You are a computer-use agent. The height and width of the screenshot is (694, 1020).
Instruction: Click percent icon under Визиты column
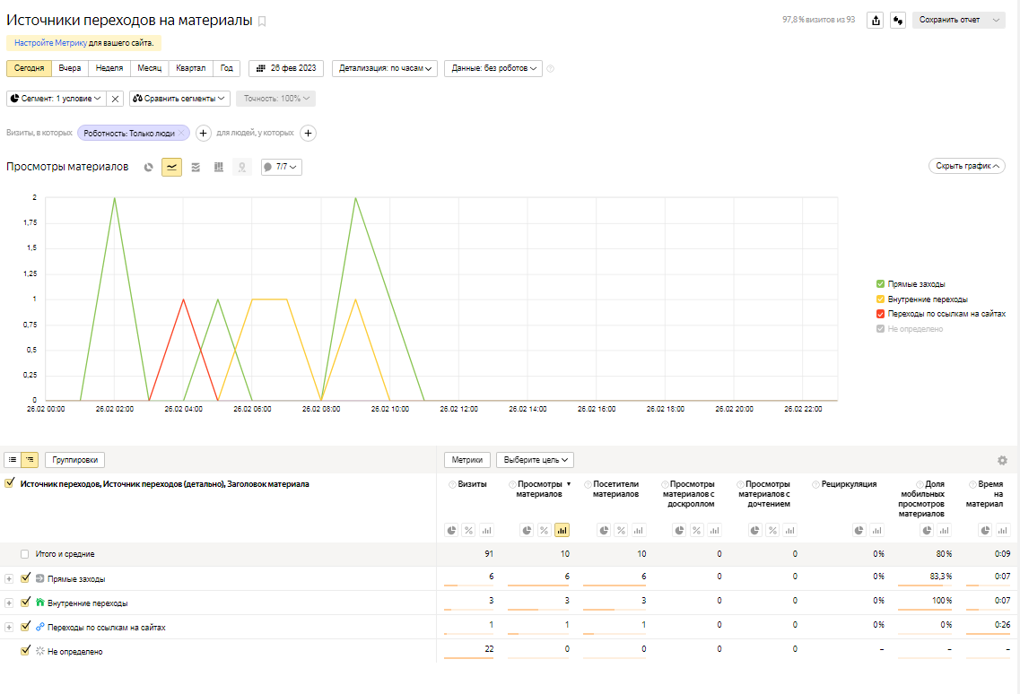[468, 531]
